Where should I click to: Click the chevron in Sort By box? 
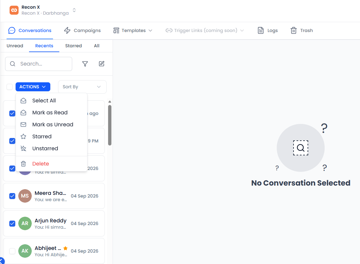(x=99, y=87)
